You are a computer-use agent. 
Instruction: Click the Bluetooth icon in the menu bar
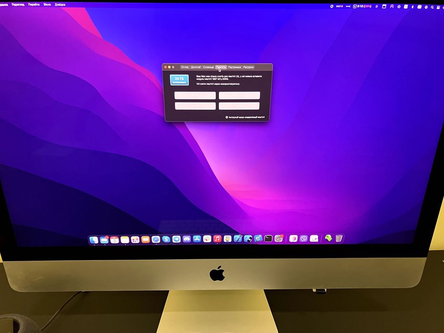pyautogui.click(x=412, y=7)
